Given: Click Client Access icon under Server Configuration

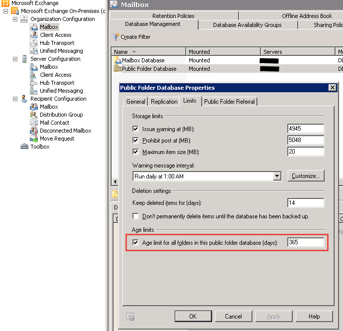Looking at the screenshot, I should tap(33, 75).
